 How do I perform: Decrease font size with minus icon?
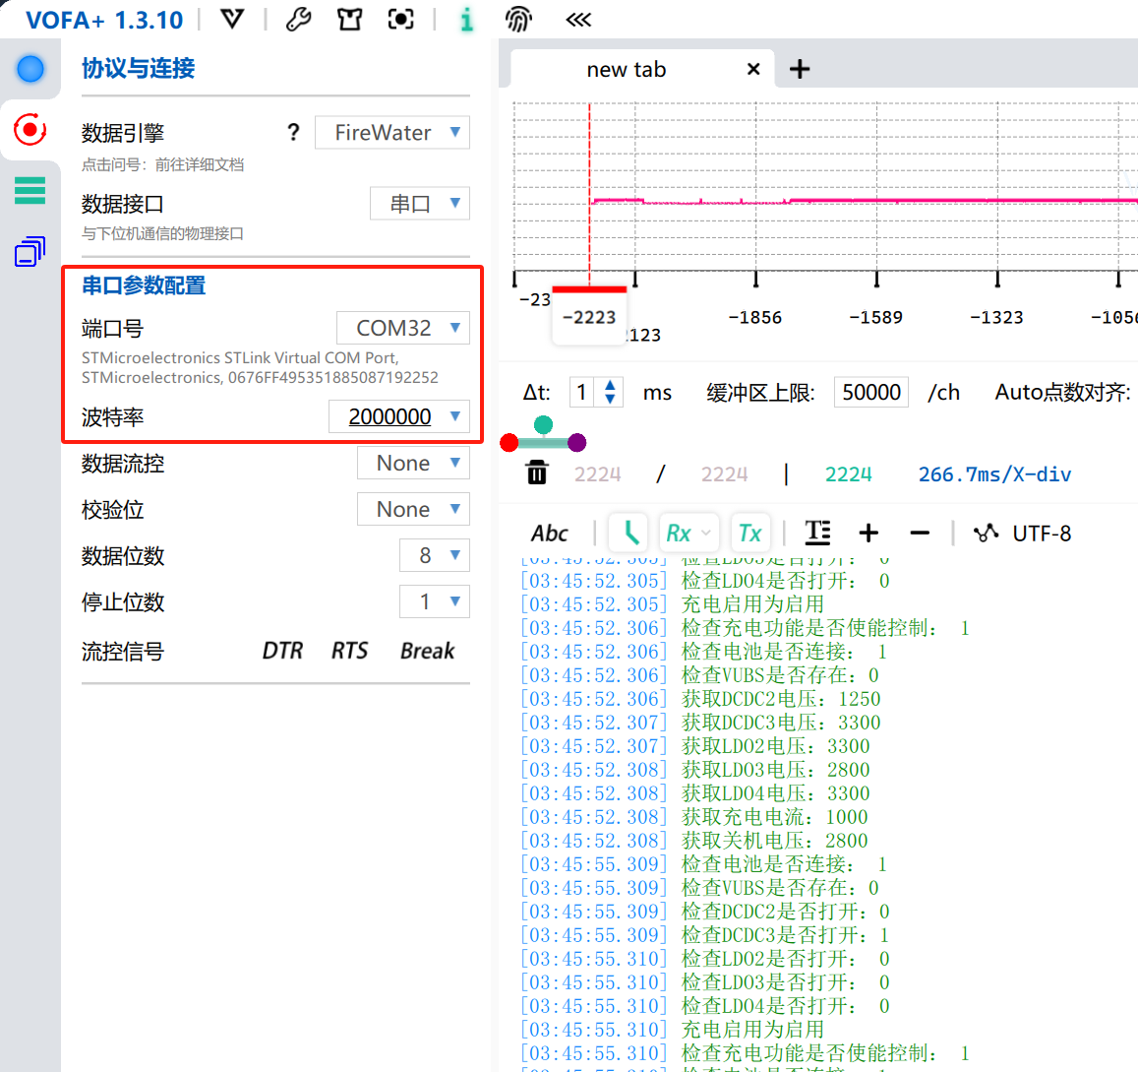tap(920, 534)
